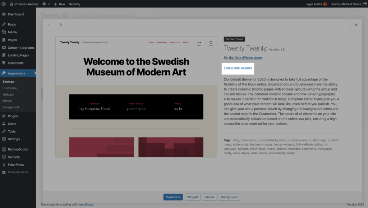
Task: Open the iThemes Webinar site home icon
Action: pyautogui.click(x=11, y=4)
